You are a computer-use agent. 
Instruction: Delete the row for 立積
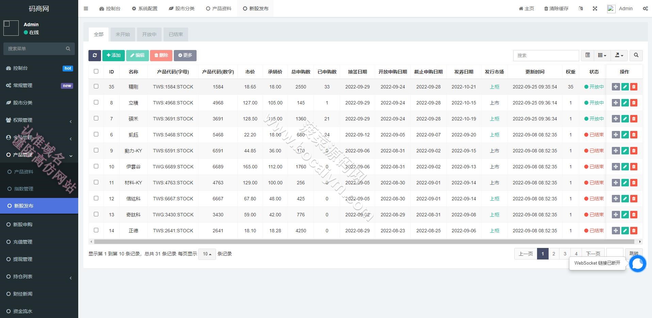[x=634, y=103]
